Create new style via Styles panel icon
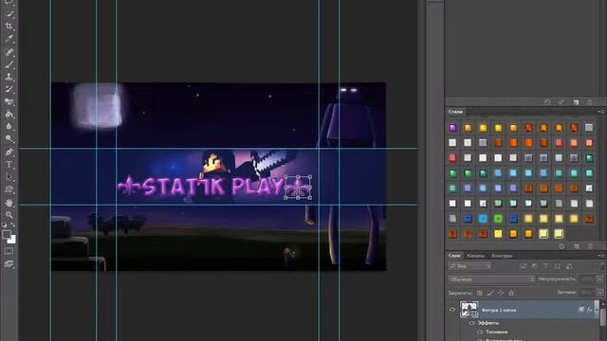The width and height of the screenshot is (607, 341). (577, 246)
